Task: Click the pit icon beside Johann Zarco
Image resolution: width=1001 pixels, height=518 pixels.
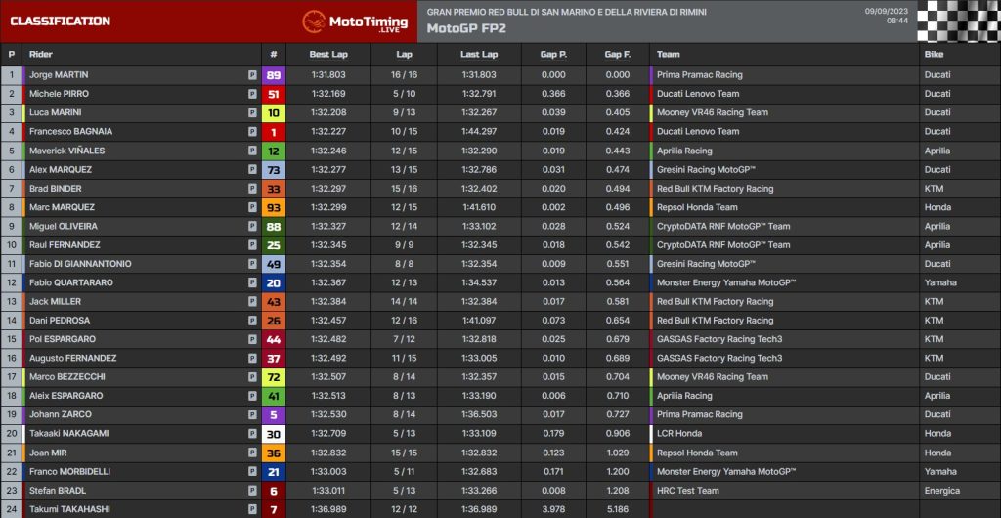Action: [252, 414]
